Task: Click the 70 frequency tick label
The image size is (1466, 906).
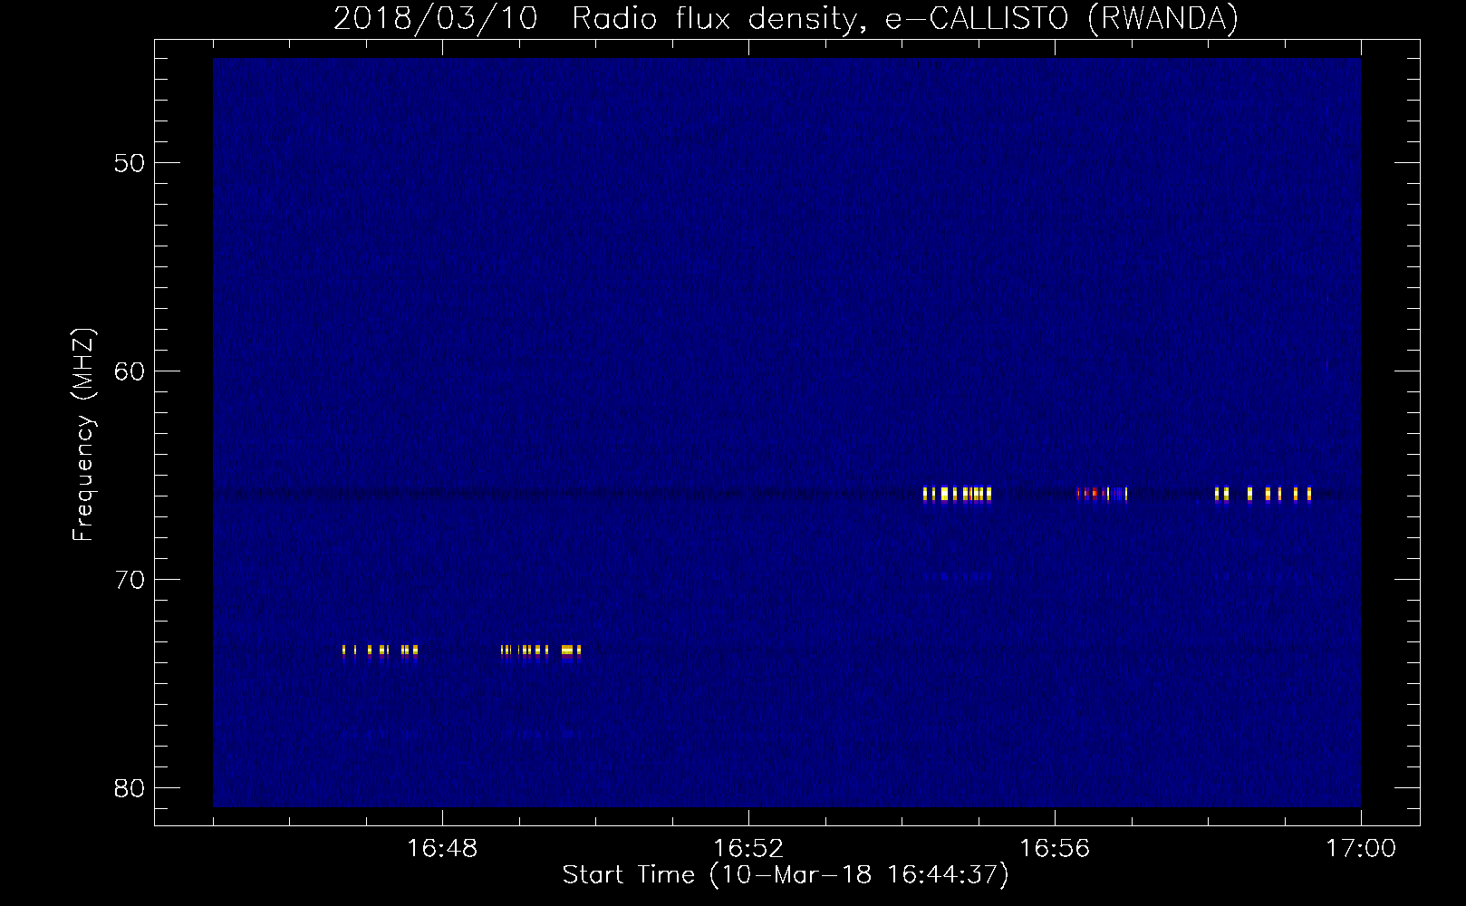Action: pos(130,579)
